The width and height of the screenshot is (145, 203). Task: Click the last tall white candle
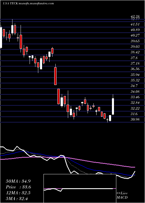tap(113, 106)
